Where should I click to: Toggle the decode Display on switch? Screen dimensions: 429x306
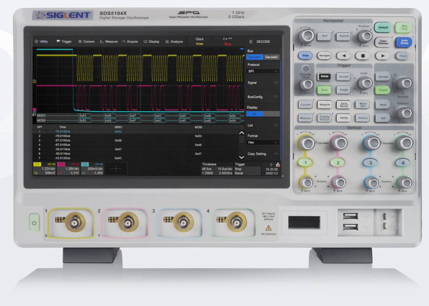263,114
